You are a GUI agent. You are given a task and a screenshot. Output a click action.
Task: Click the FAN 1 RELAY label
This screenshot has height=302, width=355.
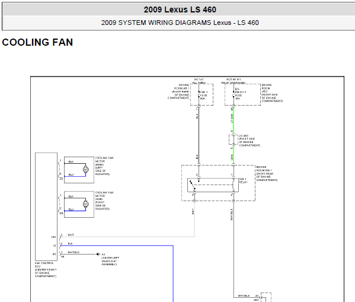click(x=244, y=180)
